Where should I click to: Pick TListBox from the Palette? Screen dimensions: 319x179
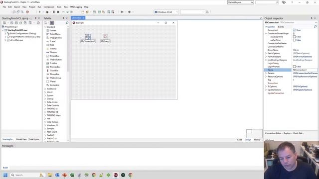52,63
